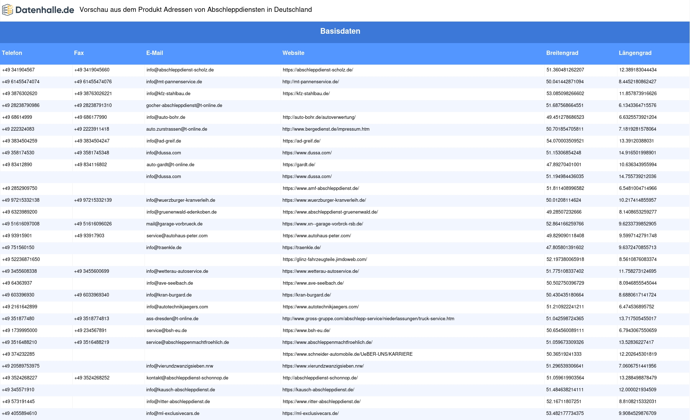Open the glinz-fahrzeugteile.jimdoweb.com link
This screenshot has width=690, height=420.
325,260
